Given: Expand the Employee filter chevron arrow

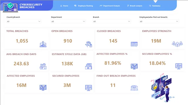Looking at the screenshot, I should click(177, 21).
